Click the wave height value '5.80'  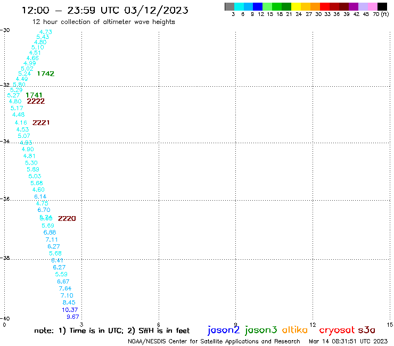[x=19, y=85]
